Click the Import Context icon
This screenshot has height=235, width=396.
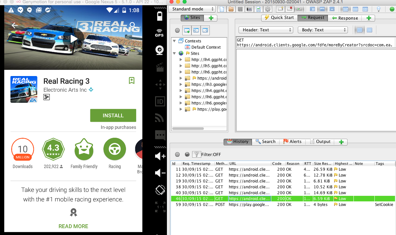196,30
